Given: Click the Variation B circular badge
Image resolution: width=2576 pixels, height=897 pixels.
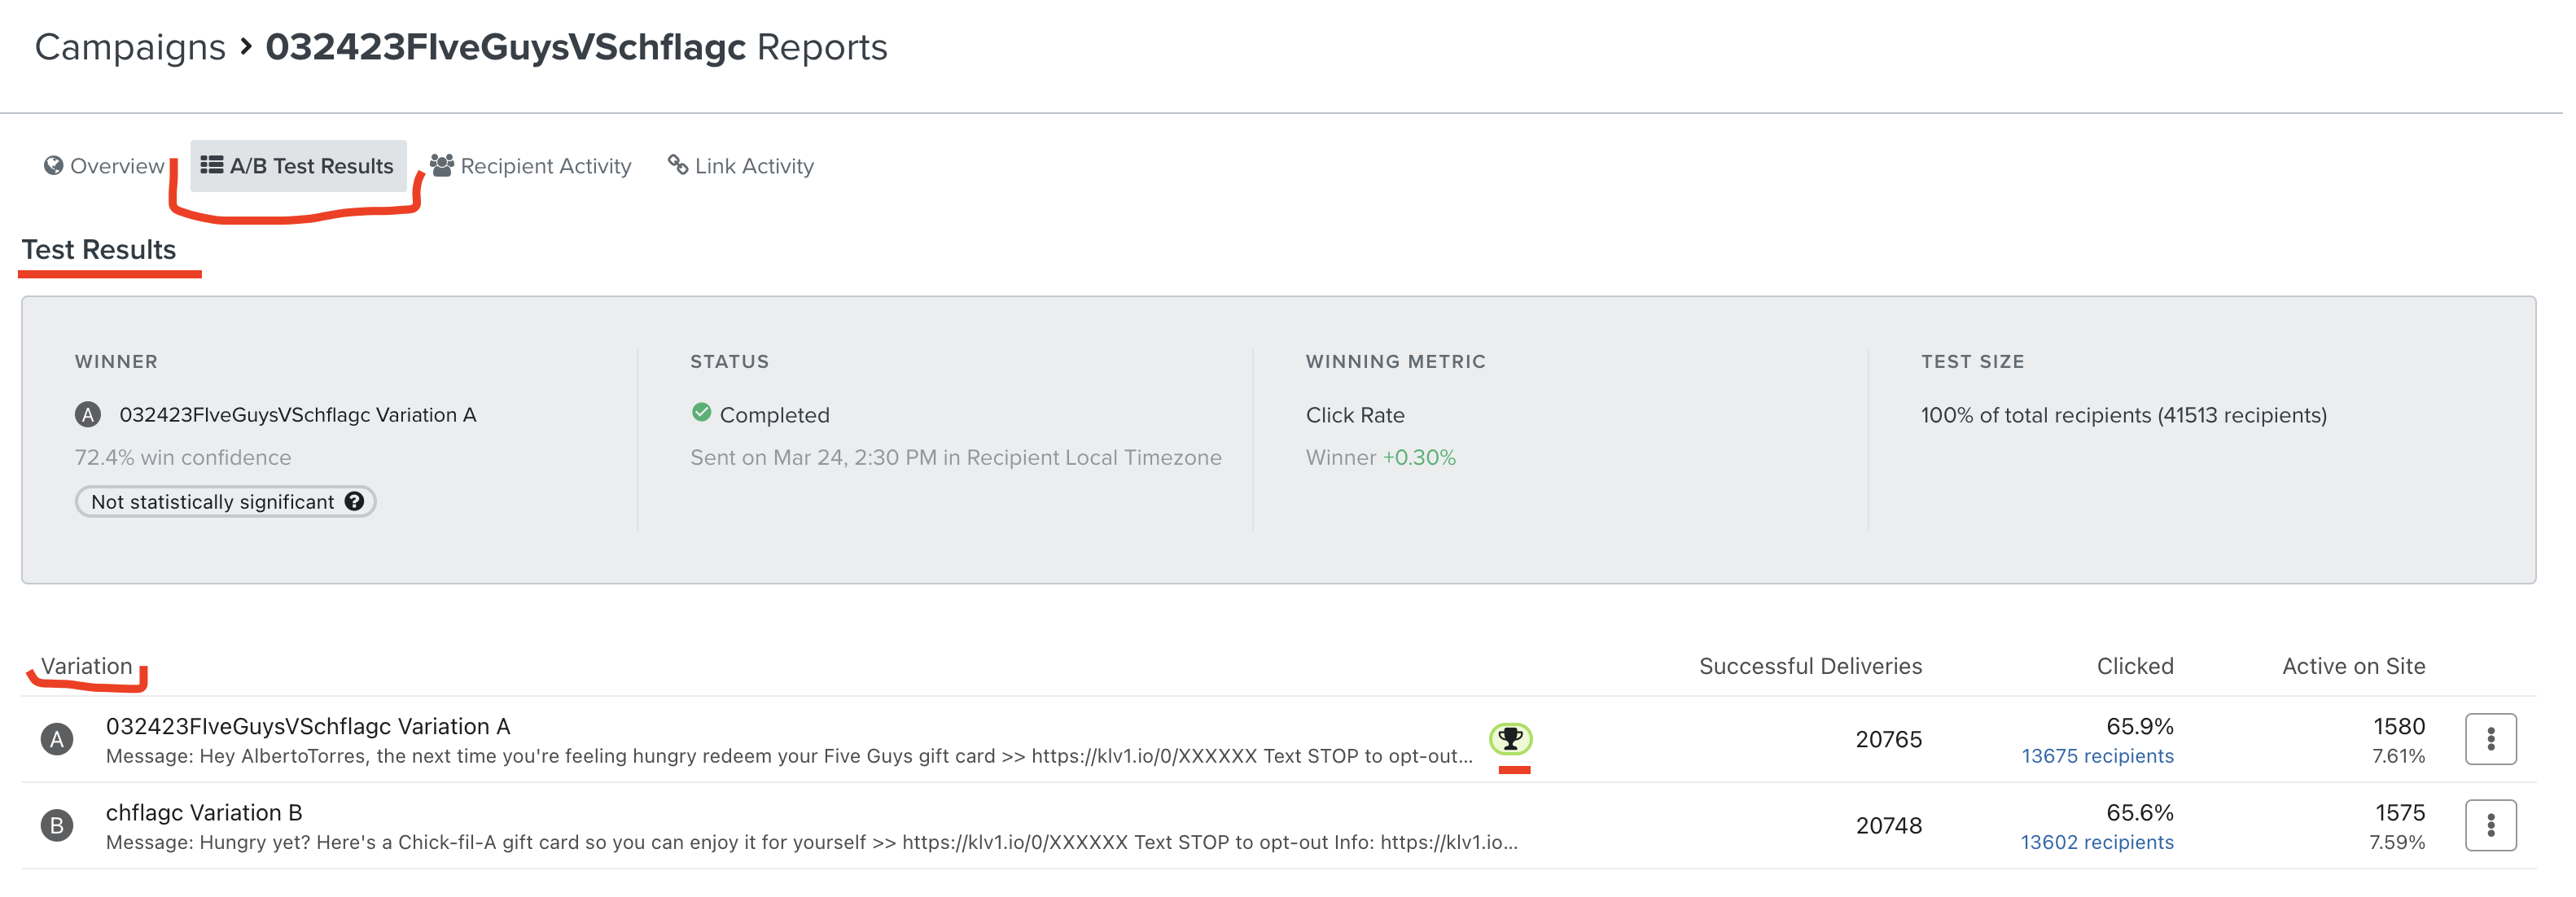Looking at the screenshot, I should tap(57, 825).
